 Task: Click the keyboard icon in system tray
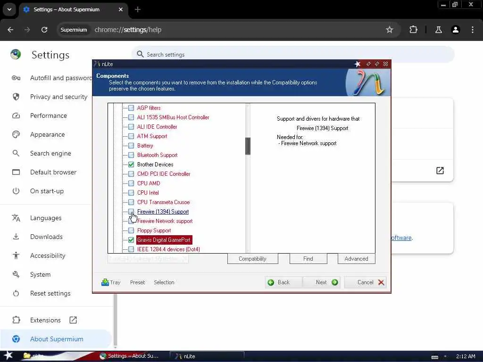pyautogui.click(x=434, y=357)
